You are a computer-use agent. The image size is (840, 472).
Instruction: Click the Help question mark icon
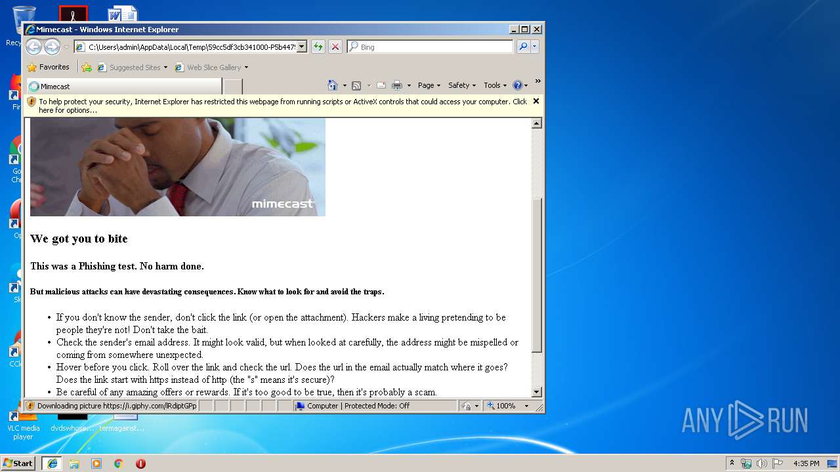(x=517, y=85)
